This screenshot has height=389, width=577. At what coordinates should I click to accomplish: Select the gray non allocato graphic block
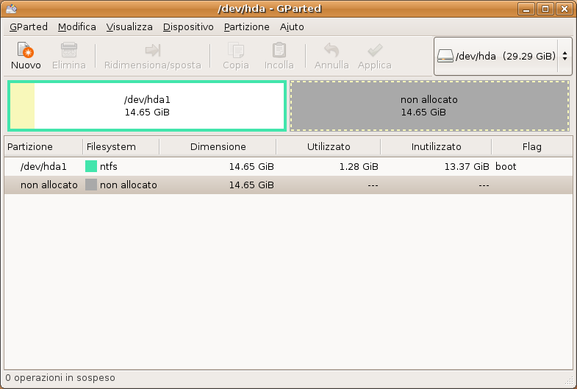(x=429, y=106)
